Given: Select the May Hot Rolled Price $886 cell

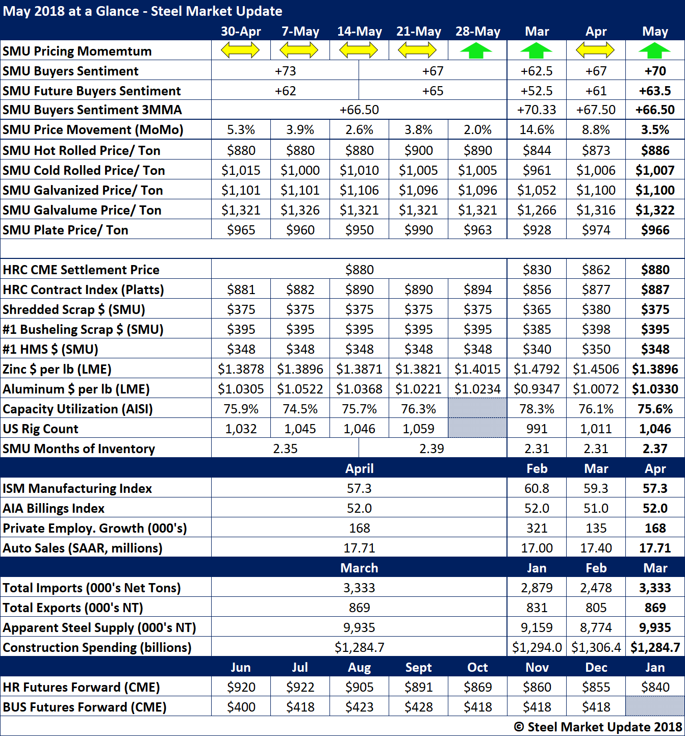Looking at the screenshot, I should point(655,150).
